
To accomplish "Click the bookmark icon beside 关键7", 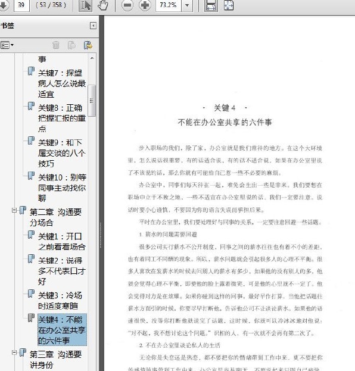I will coord(31,71).
